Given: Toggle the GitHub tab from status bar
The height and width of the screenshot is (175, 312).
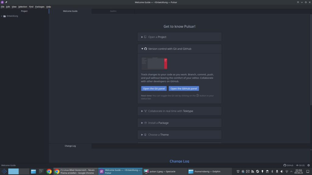Looking at the screenshot, I should click(x=288, y=166).
